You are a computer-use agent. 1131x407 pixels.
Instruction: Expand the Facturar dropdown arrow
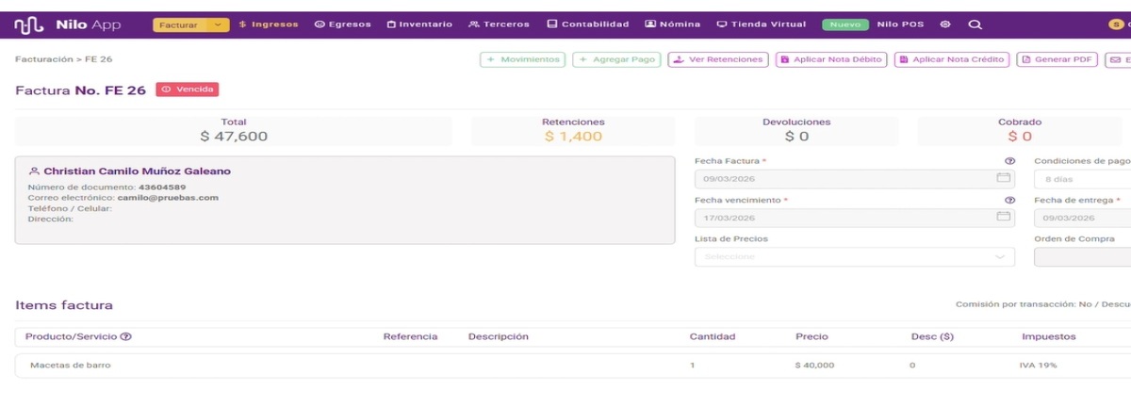218,24
